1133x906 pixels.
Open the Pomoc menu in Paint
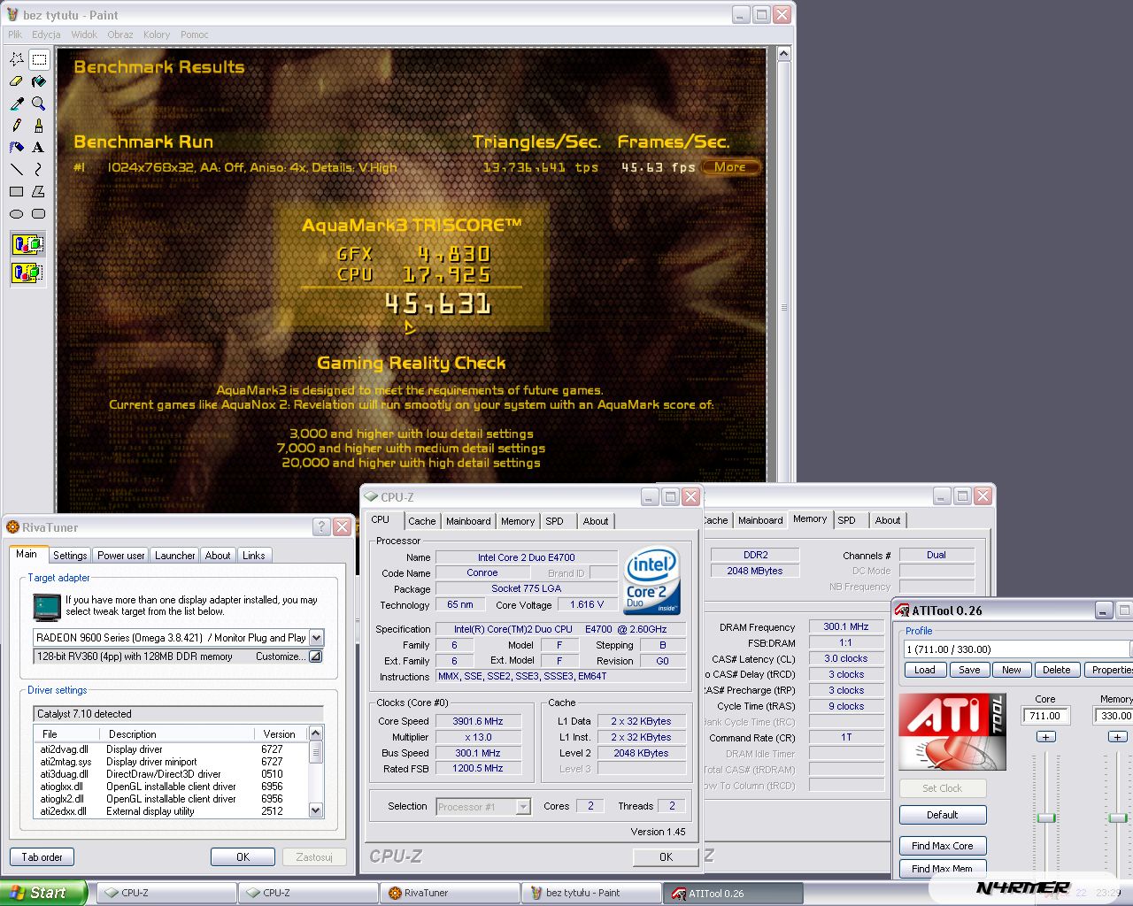pos(195,35)
